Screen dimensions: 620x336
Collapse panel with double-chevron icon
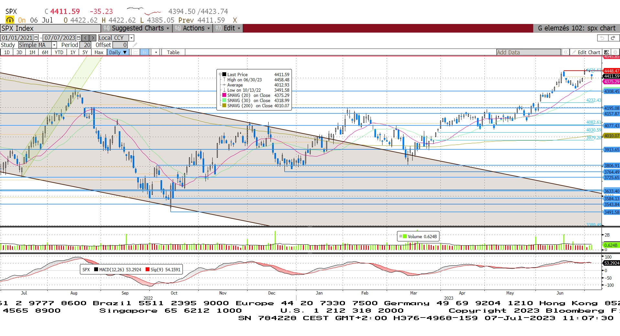click(x=565, y=52)
